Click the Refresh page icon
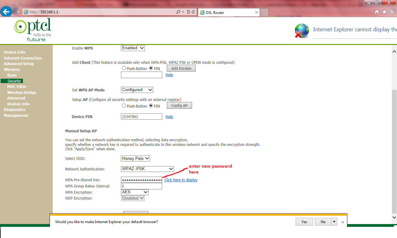The image size is (397, 238). (194, 11)
